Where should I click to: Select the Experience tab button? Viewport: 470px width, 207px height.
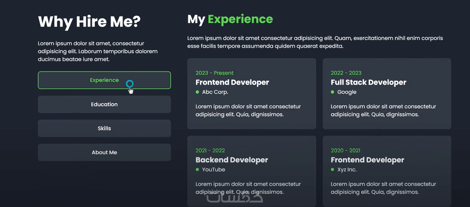click(x=104, y=80)
